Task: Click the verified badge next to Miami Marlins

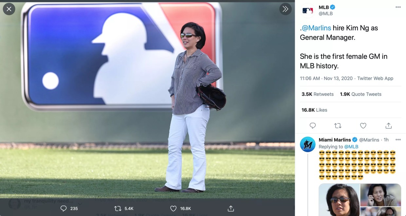Action: (x=355, y=140)
